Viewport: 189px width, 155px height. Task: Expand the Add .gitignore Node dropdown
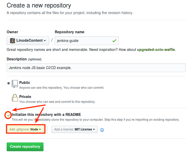26,129
